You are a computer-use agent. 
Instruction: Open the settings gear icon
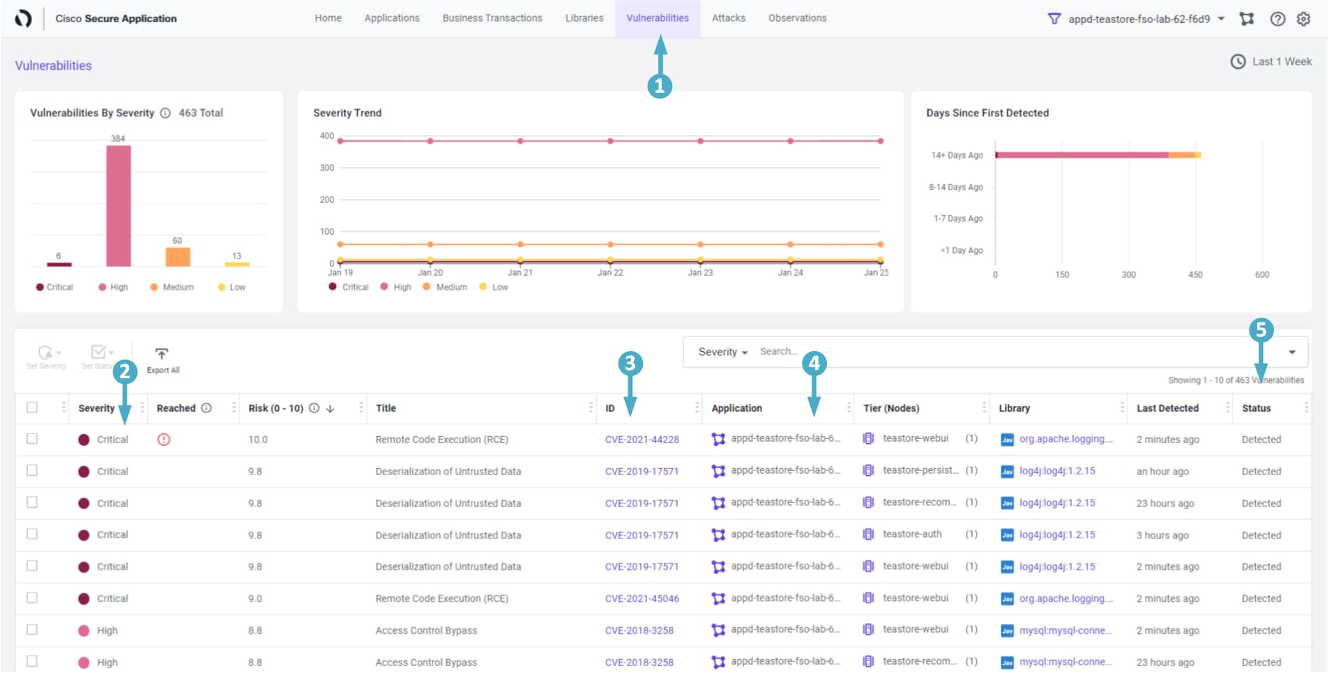1303,20
